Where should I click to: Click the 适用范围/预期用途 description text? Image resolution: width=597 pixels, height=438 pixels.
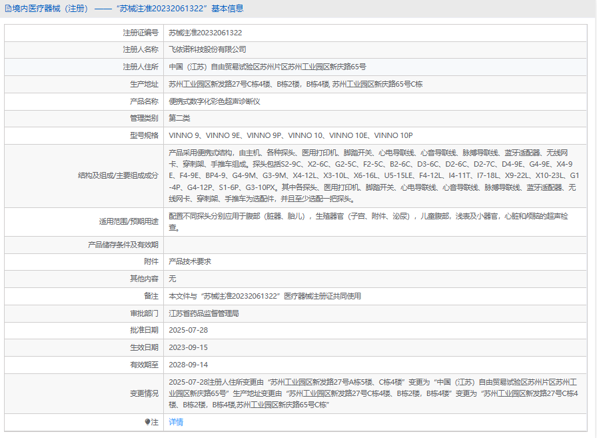(373, 221)
